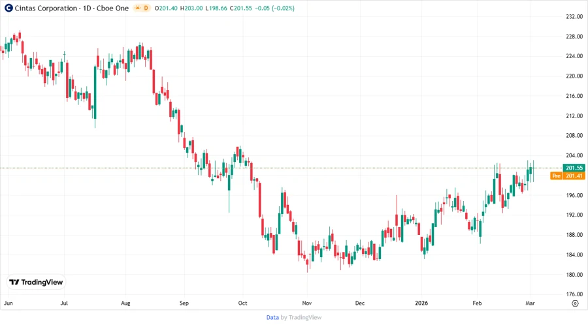Click the 180.00 price axis label
This screenshot has width=588, height=325.
click(574, 275)
